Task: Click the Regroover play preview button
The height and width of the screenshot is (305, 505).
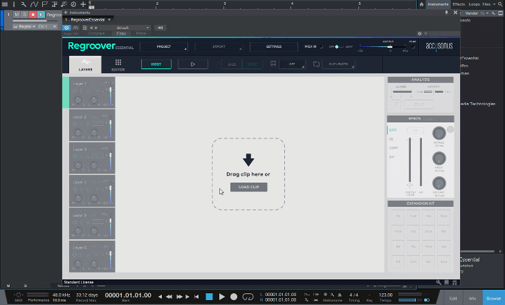Action: click(192, 64)
